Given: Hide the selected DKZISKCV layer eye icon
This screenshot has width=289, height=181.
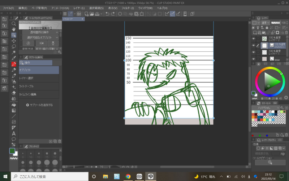Looking at the screenshot, I should (x=254, y=46).
